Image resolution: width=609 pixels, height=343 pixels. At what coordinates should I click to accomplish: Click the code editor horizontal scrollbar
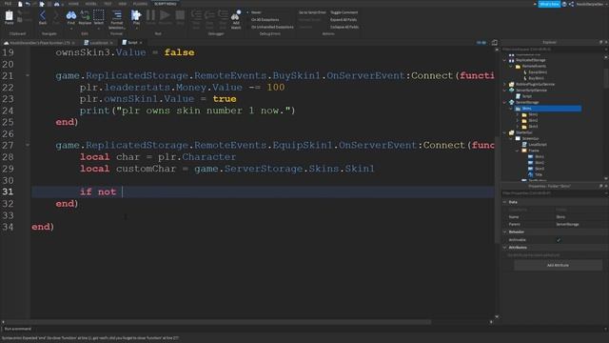coord(218,322)
